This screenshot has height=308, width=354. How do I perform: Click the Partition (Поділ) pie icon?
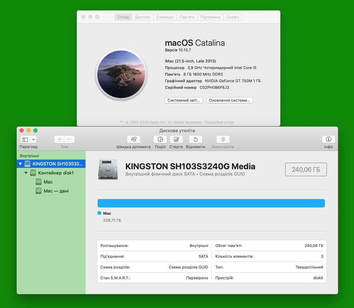click(x=160, y=139)
